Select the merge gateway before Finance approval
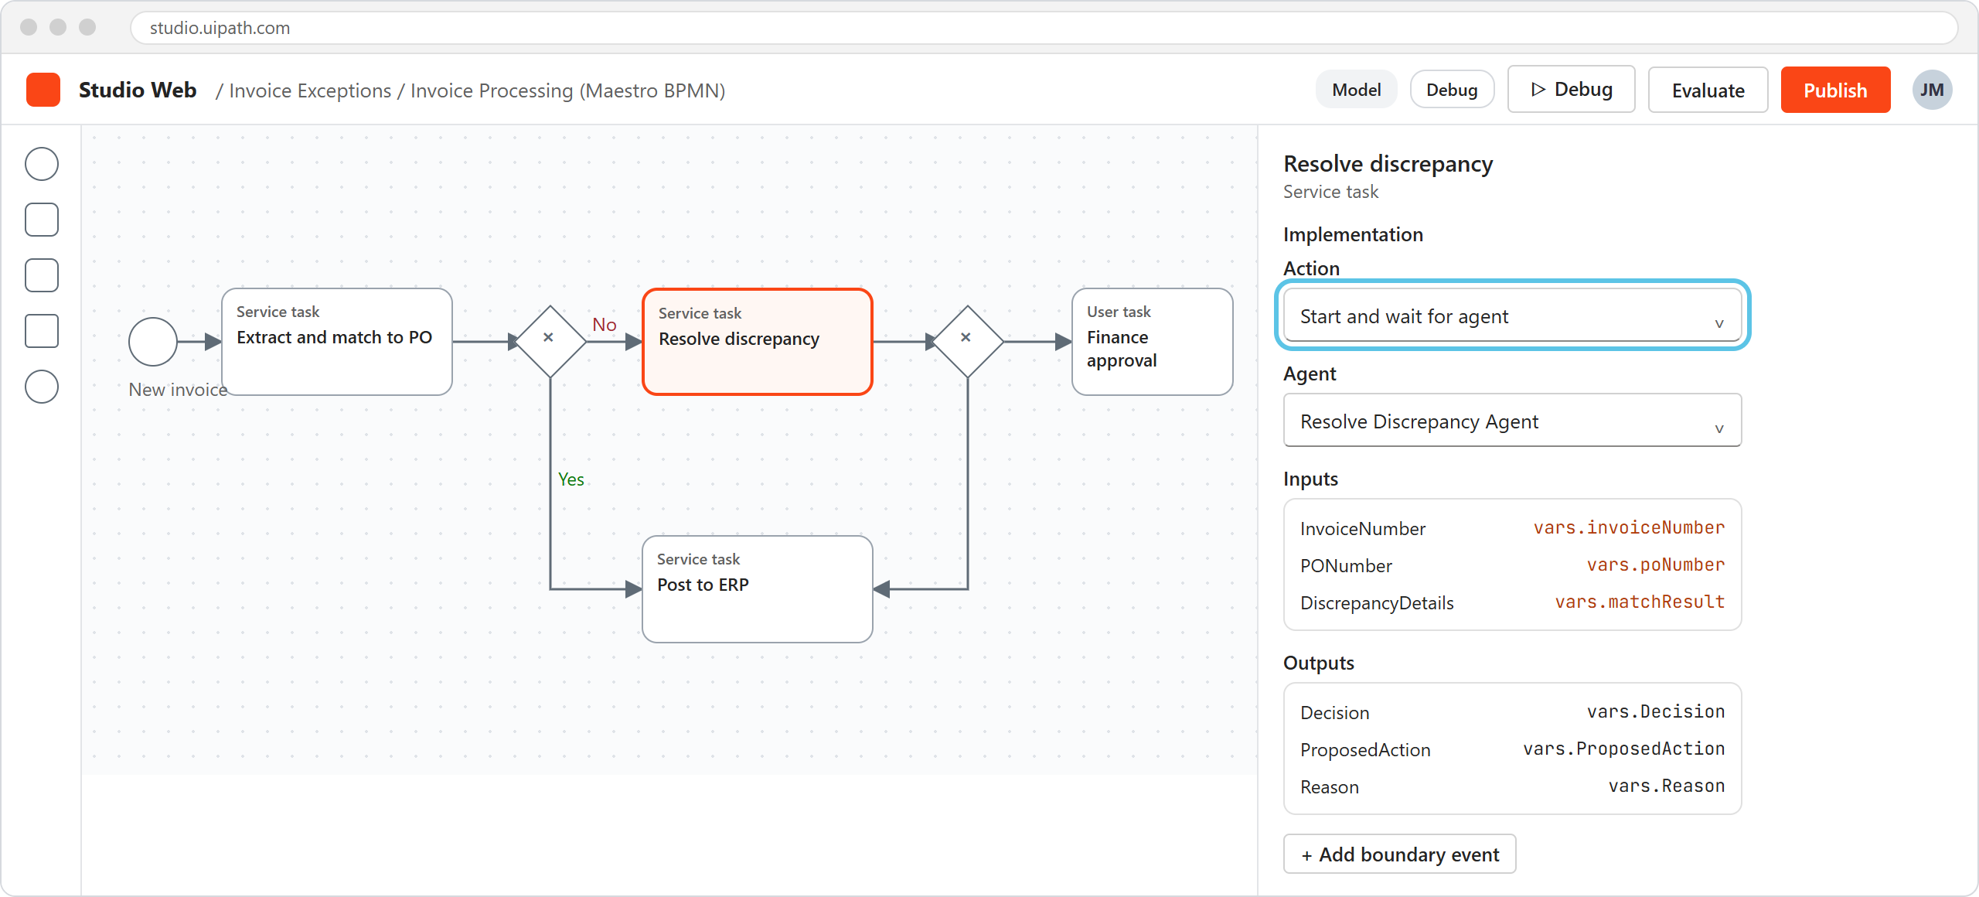 968,341
